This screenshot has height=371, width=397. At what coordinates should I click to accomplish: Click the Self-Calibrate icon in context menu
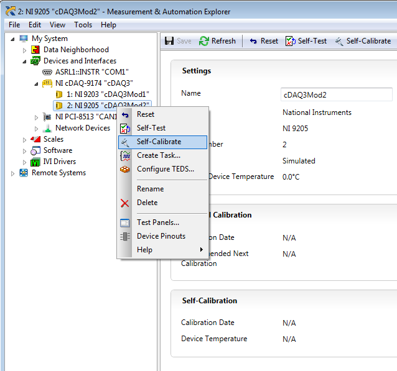(x=125, y=142)
